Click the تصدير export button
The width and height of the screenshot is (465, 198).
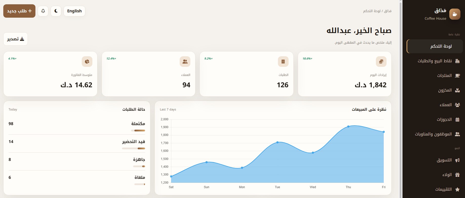coord(15,39)
